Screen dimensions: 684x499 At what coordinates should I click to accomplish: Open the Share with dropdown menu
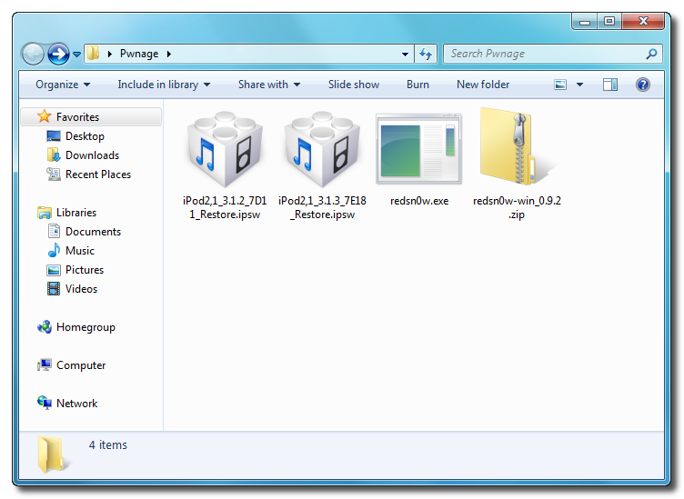[x=268, y=85]
